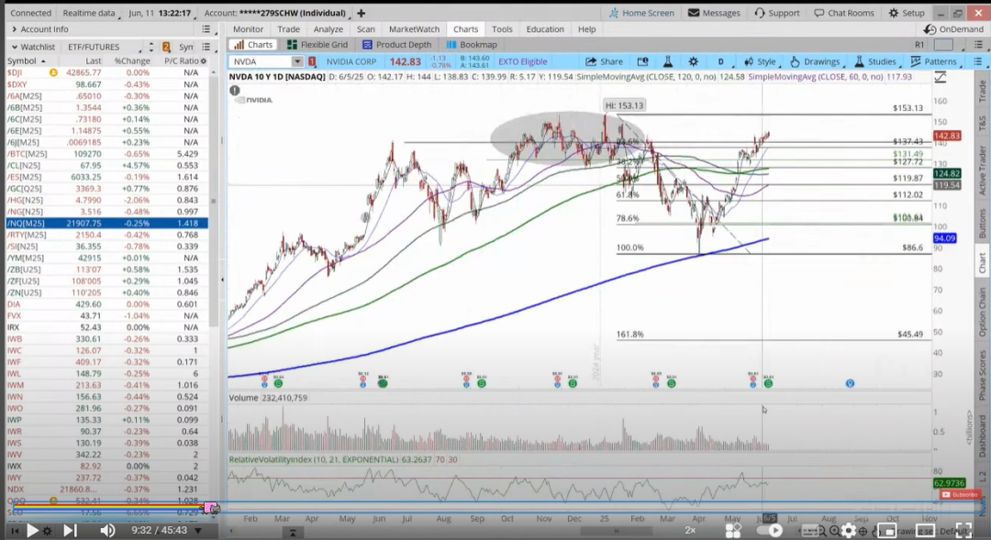Select the /ES[M25] symbol in watchlist

coord(24,177)
